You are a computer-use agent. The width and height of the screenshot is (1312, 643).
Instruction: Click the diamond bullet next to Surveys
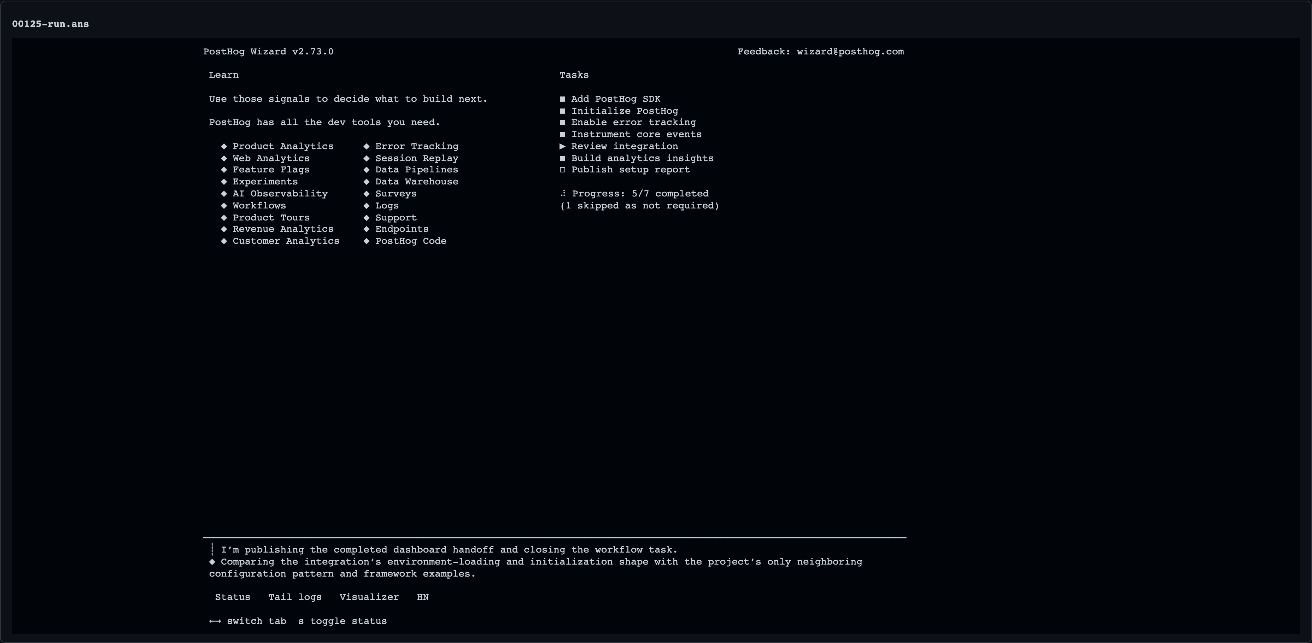(x=366, y=194)
